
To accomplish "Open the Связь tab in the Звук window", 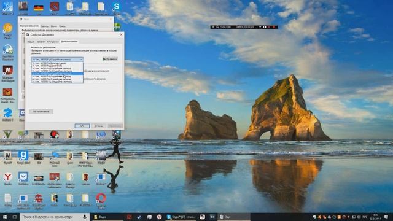I will pyautogui.click(x=62, y=26).
